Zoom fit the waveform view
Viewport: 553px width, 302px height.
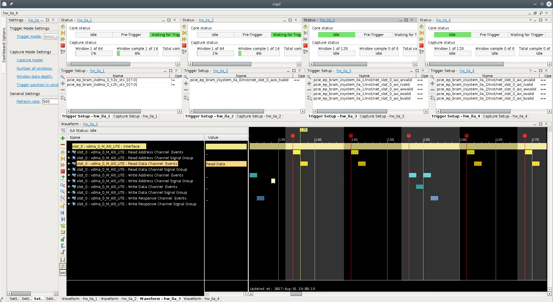tap(62, 198)
